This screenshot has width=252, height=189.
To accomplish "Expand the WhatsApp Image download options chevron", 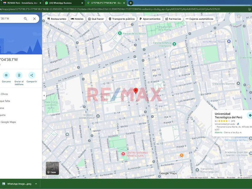I will 36,184.
